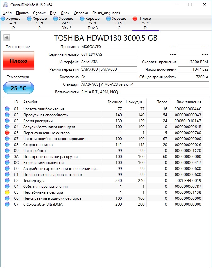
Task: Click raw value 000000001138
Action: click(x=188, y=192)
